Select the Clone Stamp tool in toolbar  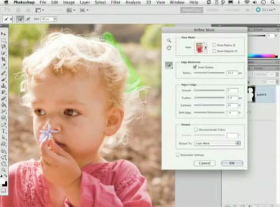[x=3, y=86]
